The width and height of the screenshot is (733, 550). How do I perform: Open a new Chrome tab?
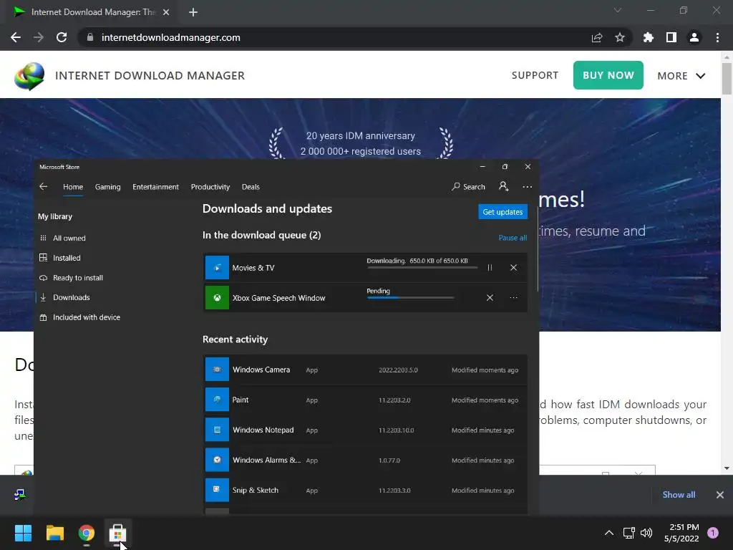click(193, 12)
